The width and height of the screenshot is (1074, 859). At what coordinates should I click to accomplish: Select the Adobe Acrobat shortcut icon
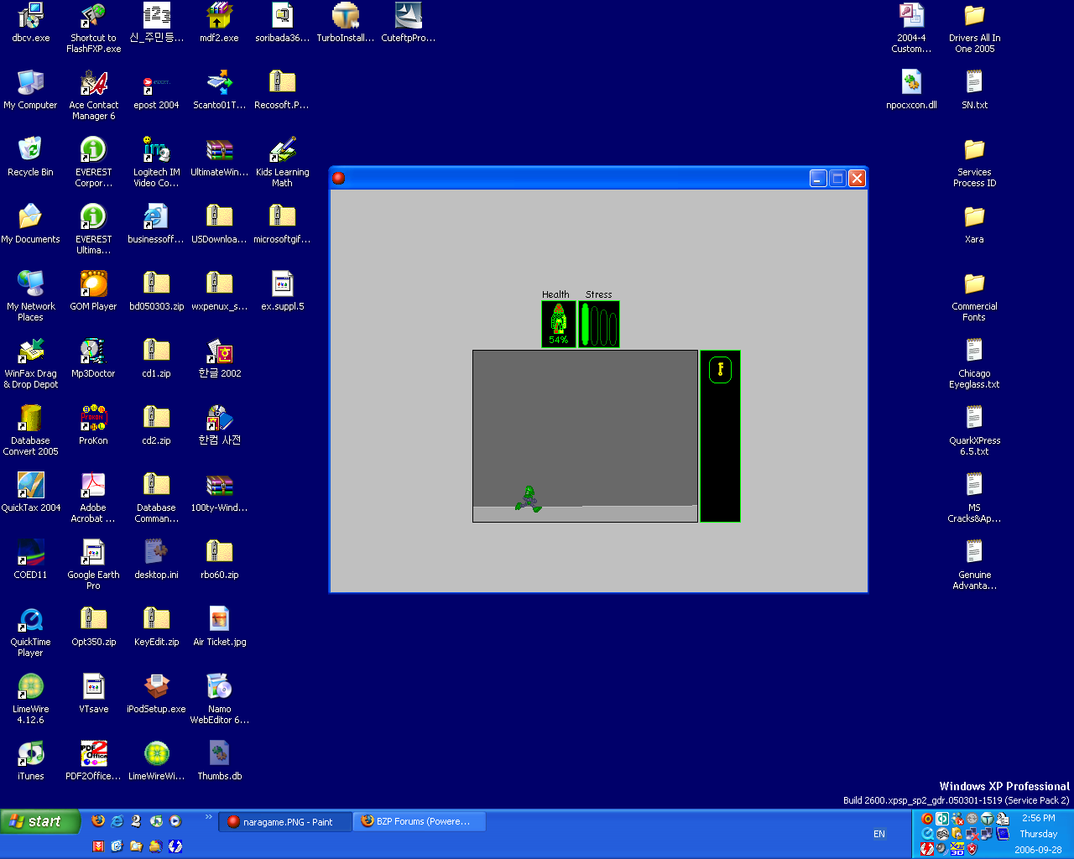click(x=93, y=497)
